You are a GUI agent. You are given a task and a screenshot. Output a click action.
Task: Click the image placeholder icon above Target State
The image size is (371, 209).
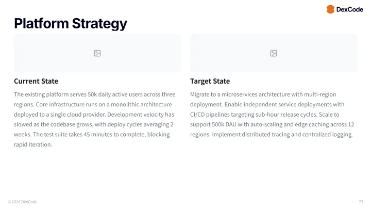pyautogui.click(x=274, y=53)
